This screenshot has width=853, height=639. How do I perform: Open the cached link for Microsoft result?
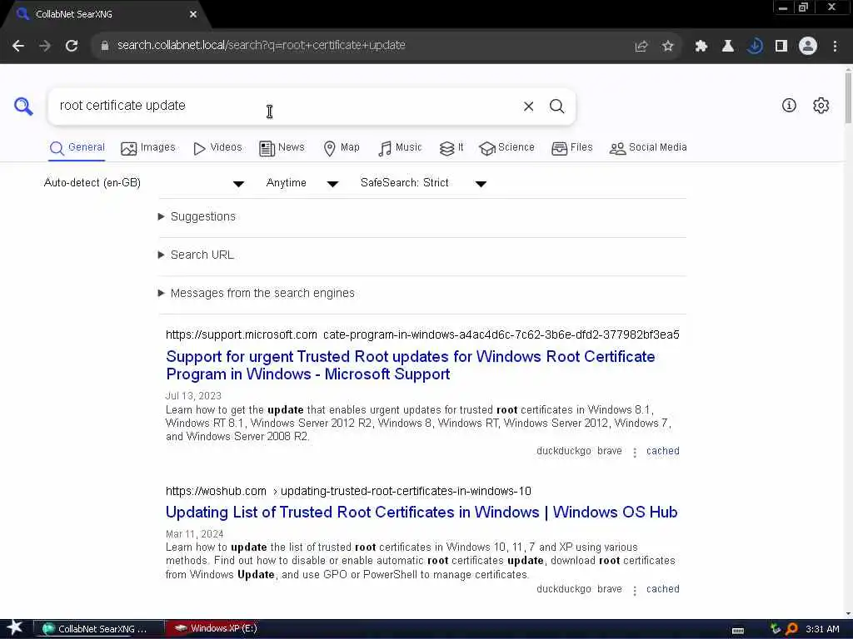[662, 451]
